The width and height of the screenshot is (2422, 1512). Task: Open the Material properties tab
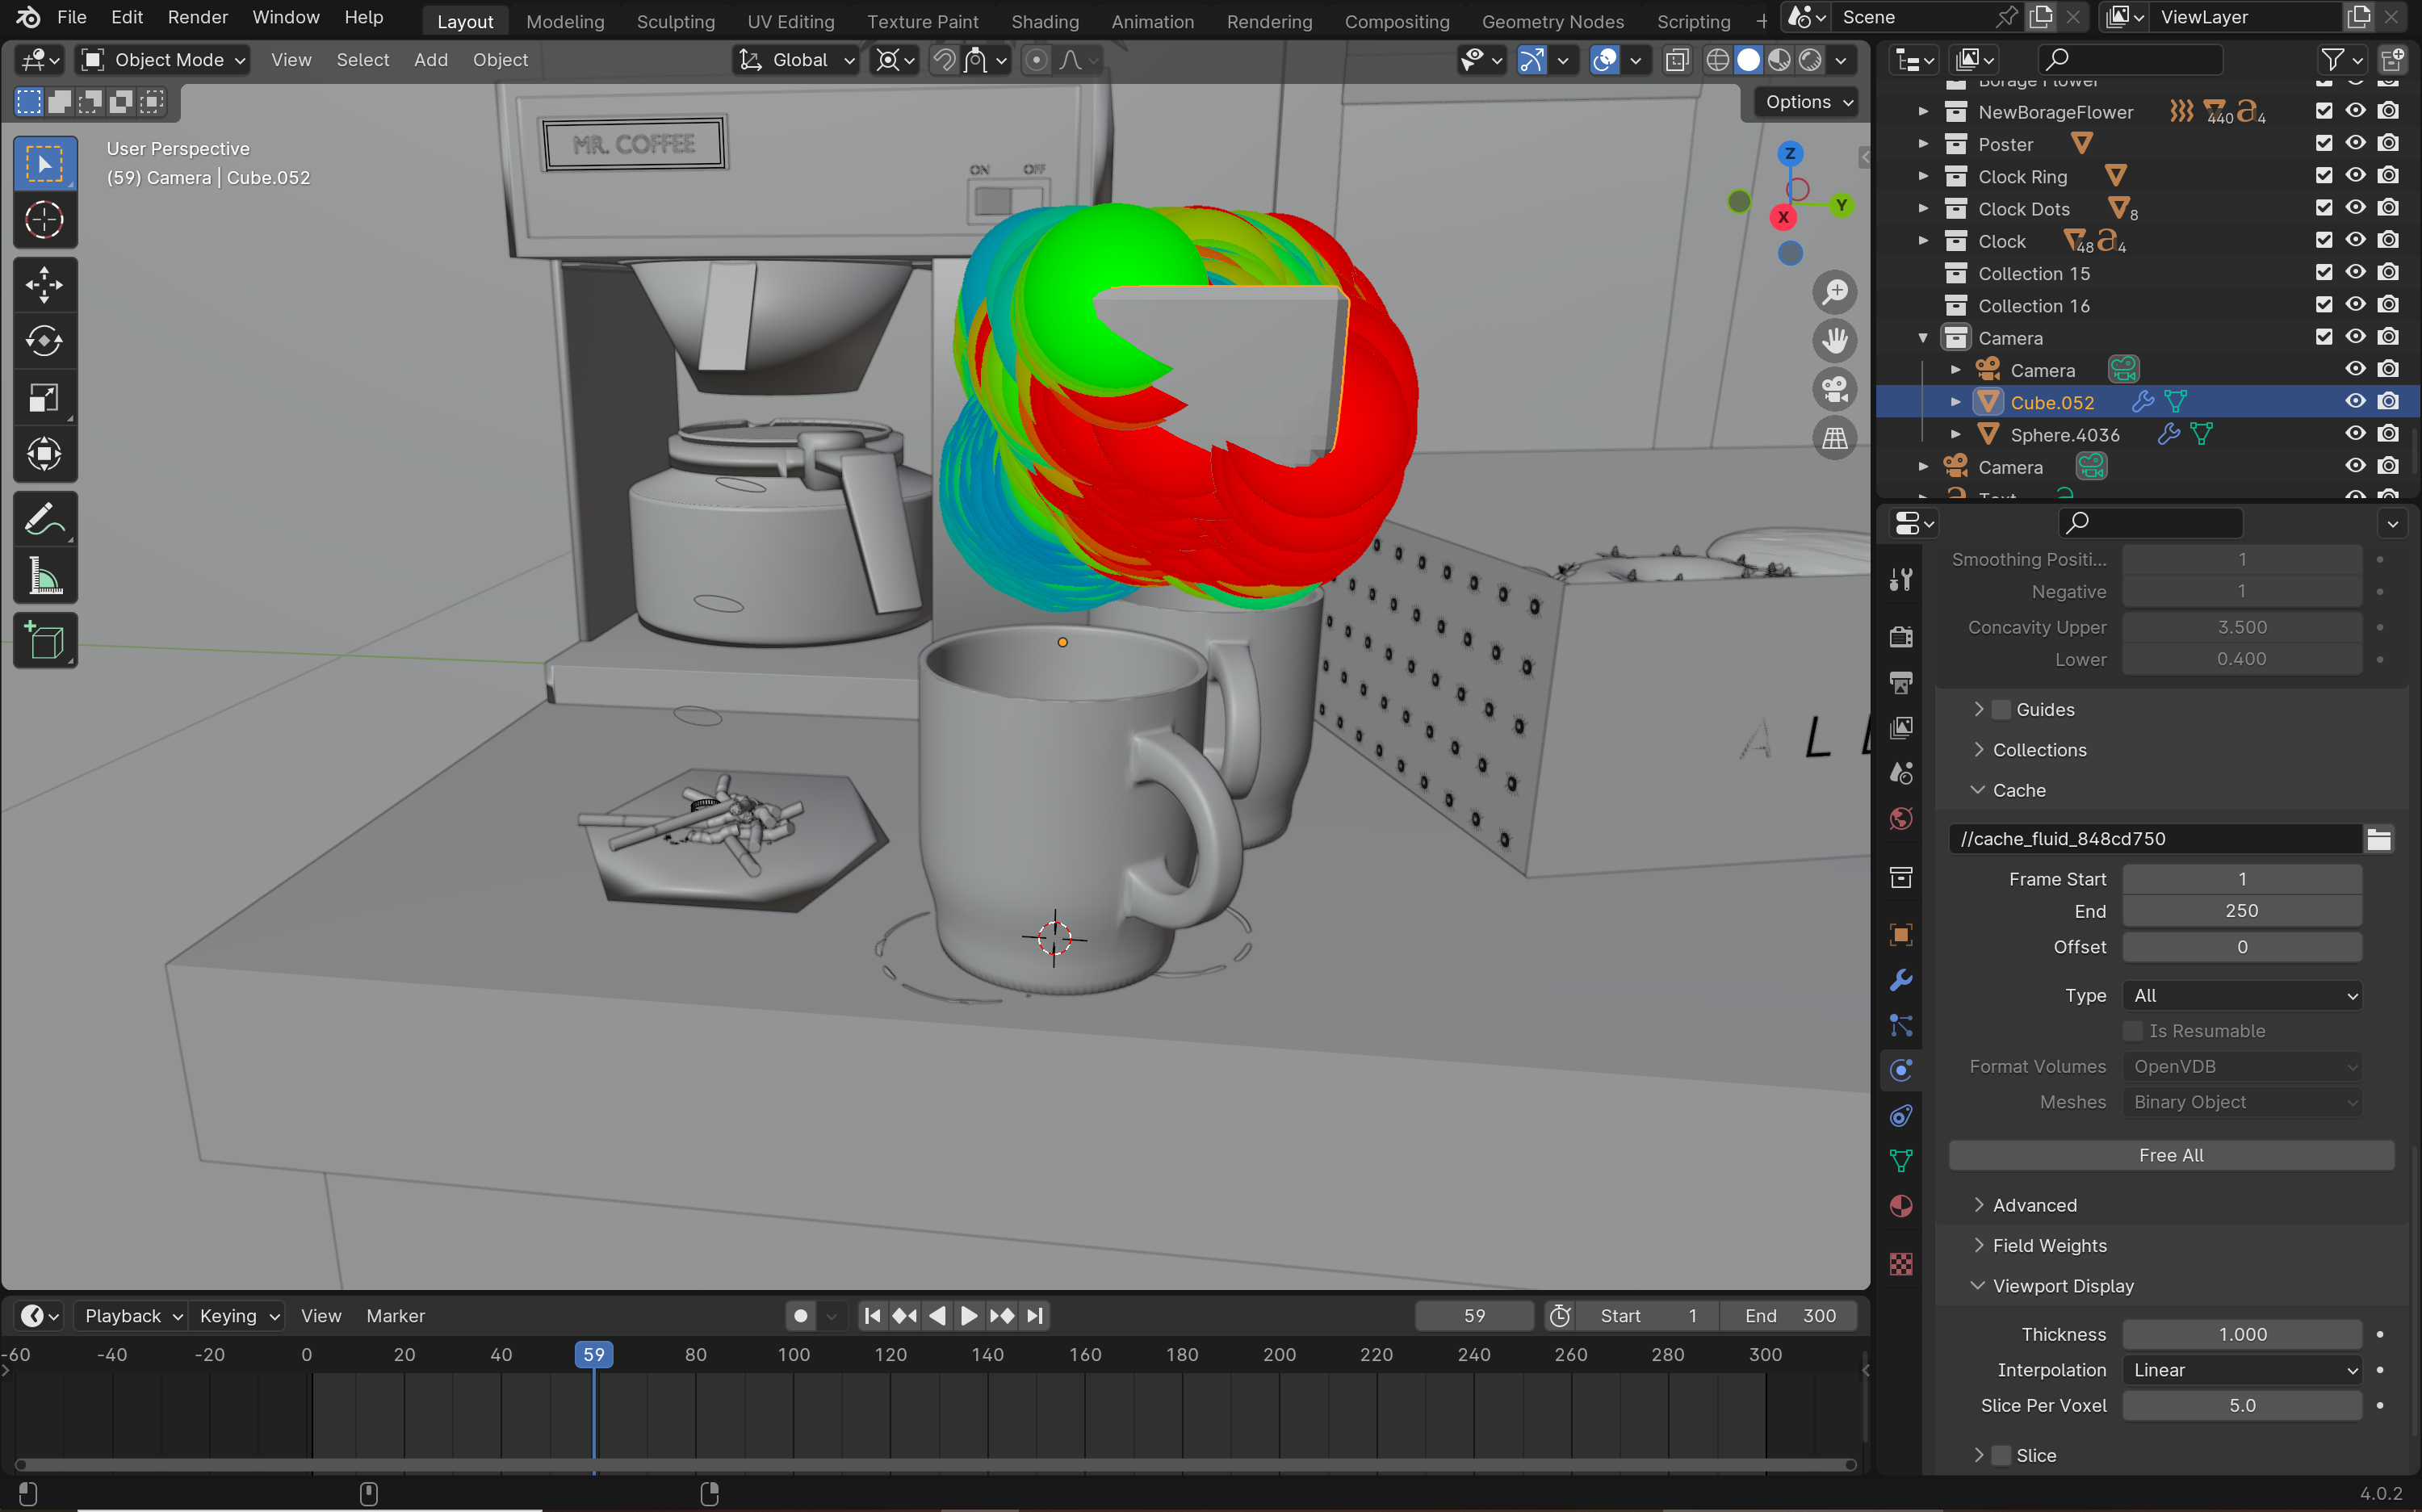click(1901, 1206)
